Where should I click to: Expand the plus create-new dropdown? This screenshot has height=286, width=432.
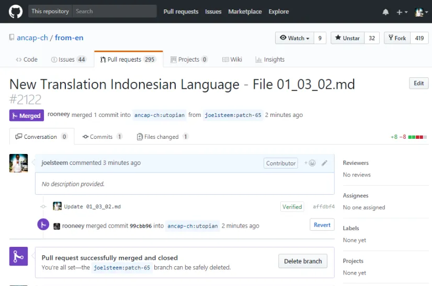tap(402, 12)
